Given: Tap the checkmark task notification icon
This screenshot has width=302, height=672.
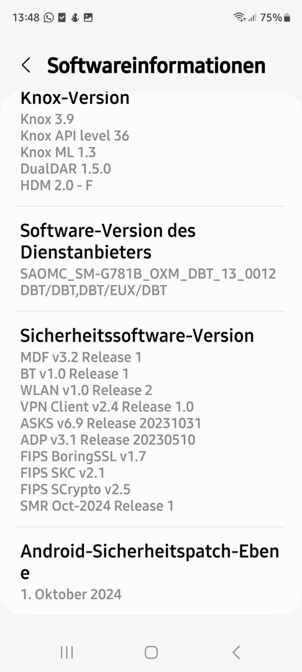Looking at the screenshot, I should click(62, 17).
